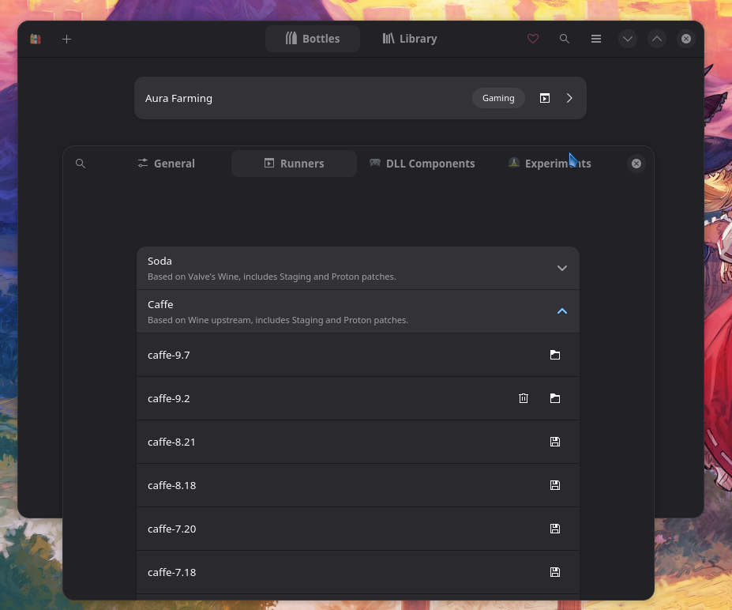Viewport: 732px width, 610px height.
Task: Select the caffe-8.18 row label
Action: pos(172,486)
